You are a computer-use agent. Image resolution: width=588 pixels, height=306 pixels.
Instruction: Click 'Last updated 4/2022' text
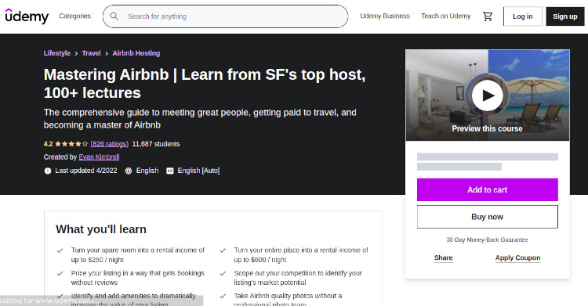click(86, 171)
